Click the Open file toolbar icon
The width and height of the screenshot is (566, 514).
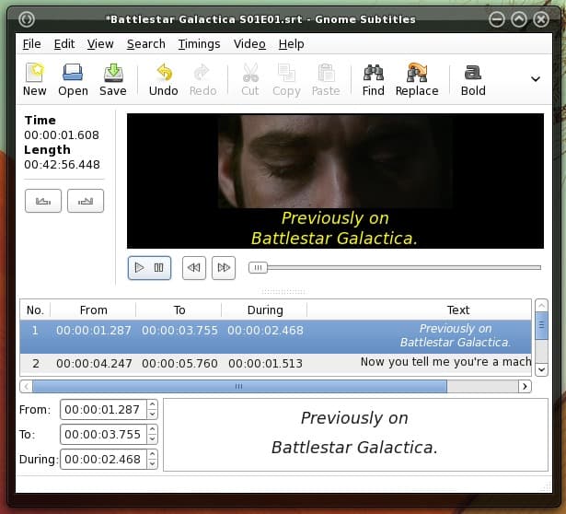tap(73, 79)
